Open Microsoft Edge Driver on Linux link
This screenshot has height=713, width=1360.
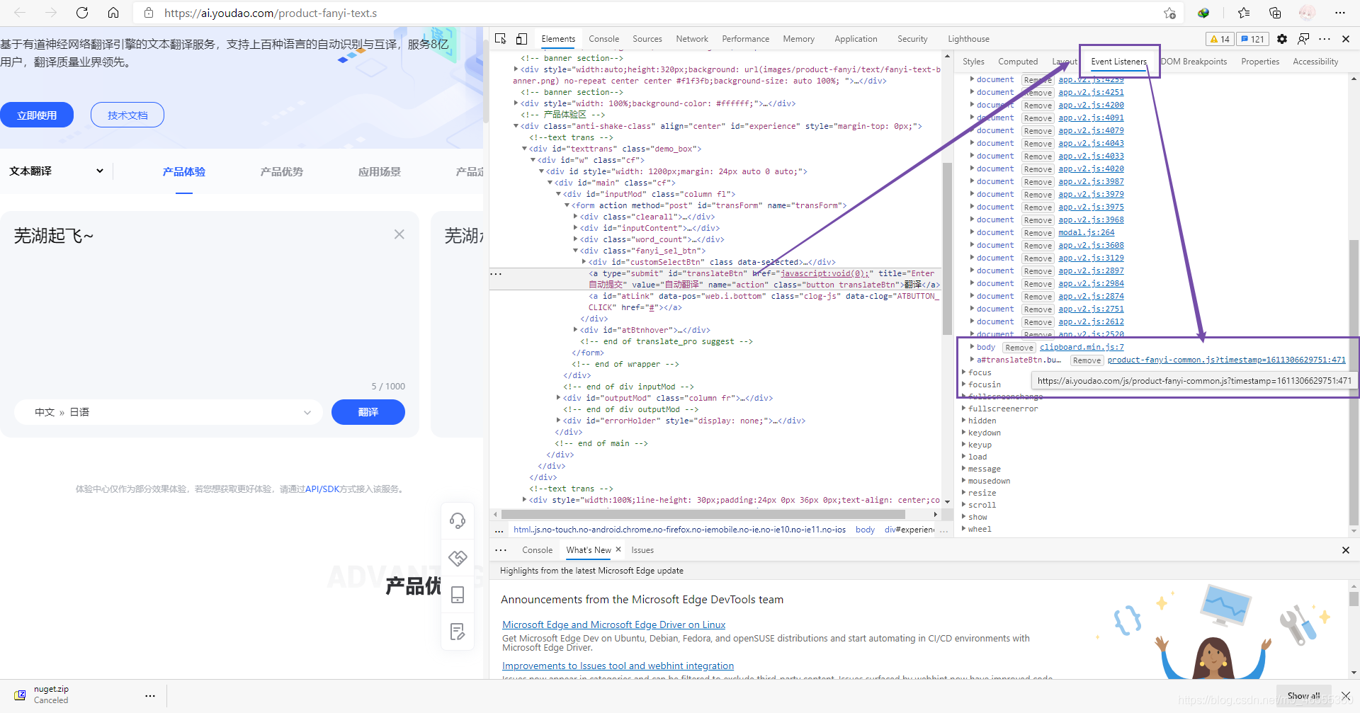tap(613, 624)
